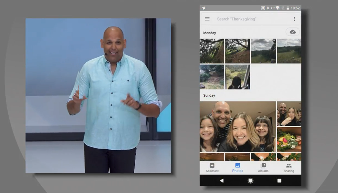Tap the Android back button

pos(221,180)
